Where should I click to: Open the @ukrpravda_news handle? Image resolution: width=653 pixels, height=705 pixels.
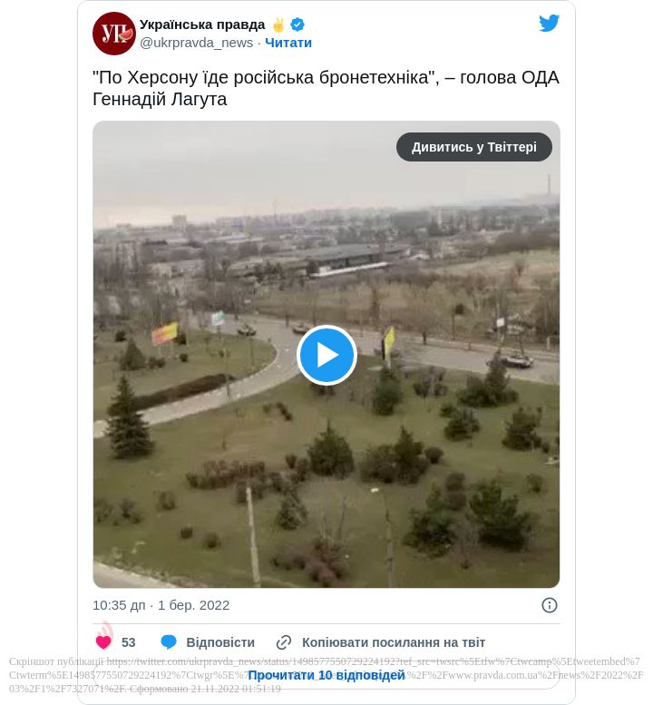click(197, 43)
